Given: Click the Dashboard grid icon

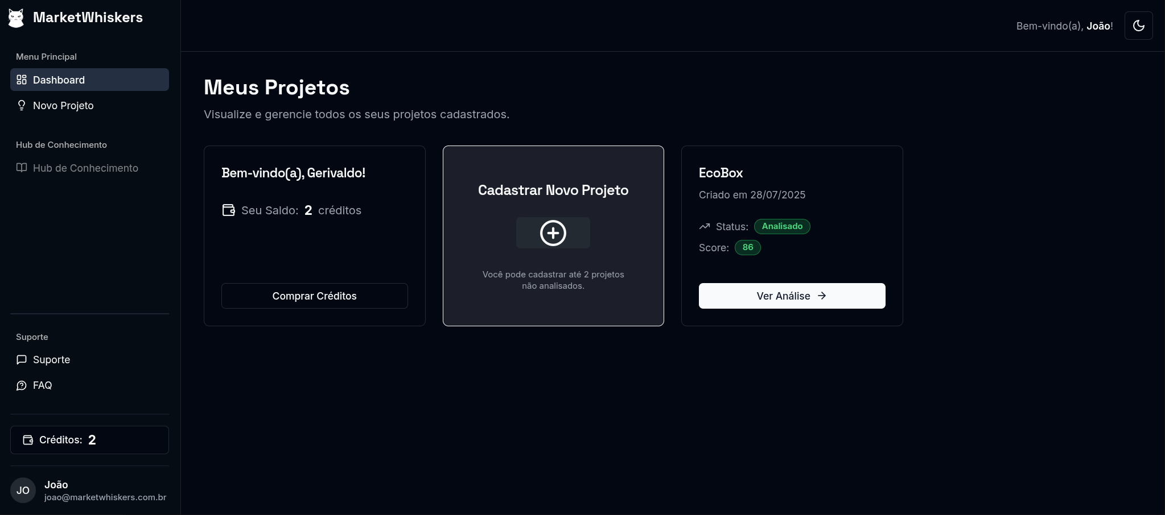Looking at the screenshot, I should [22, 80].
